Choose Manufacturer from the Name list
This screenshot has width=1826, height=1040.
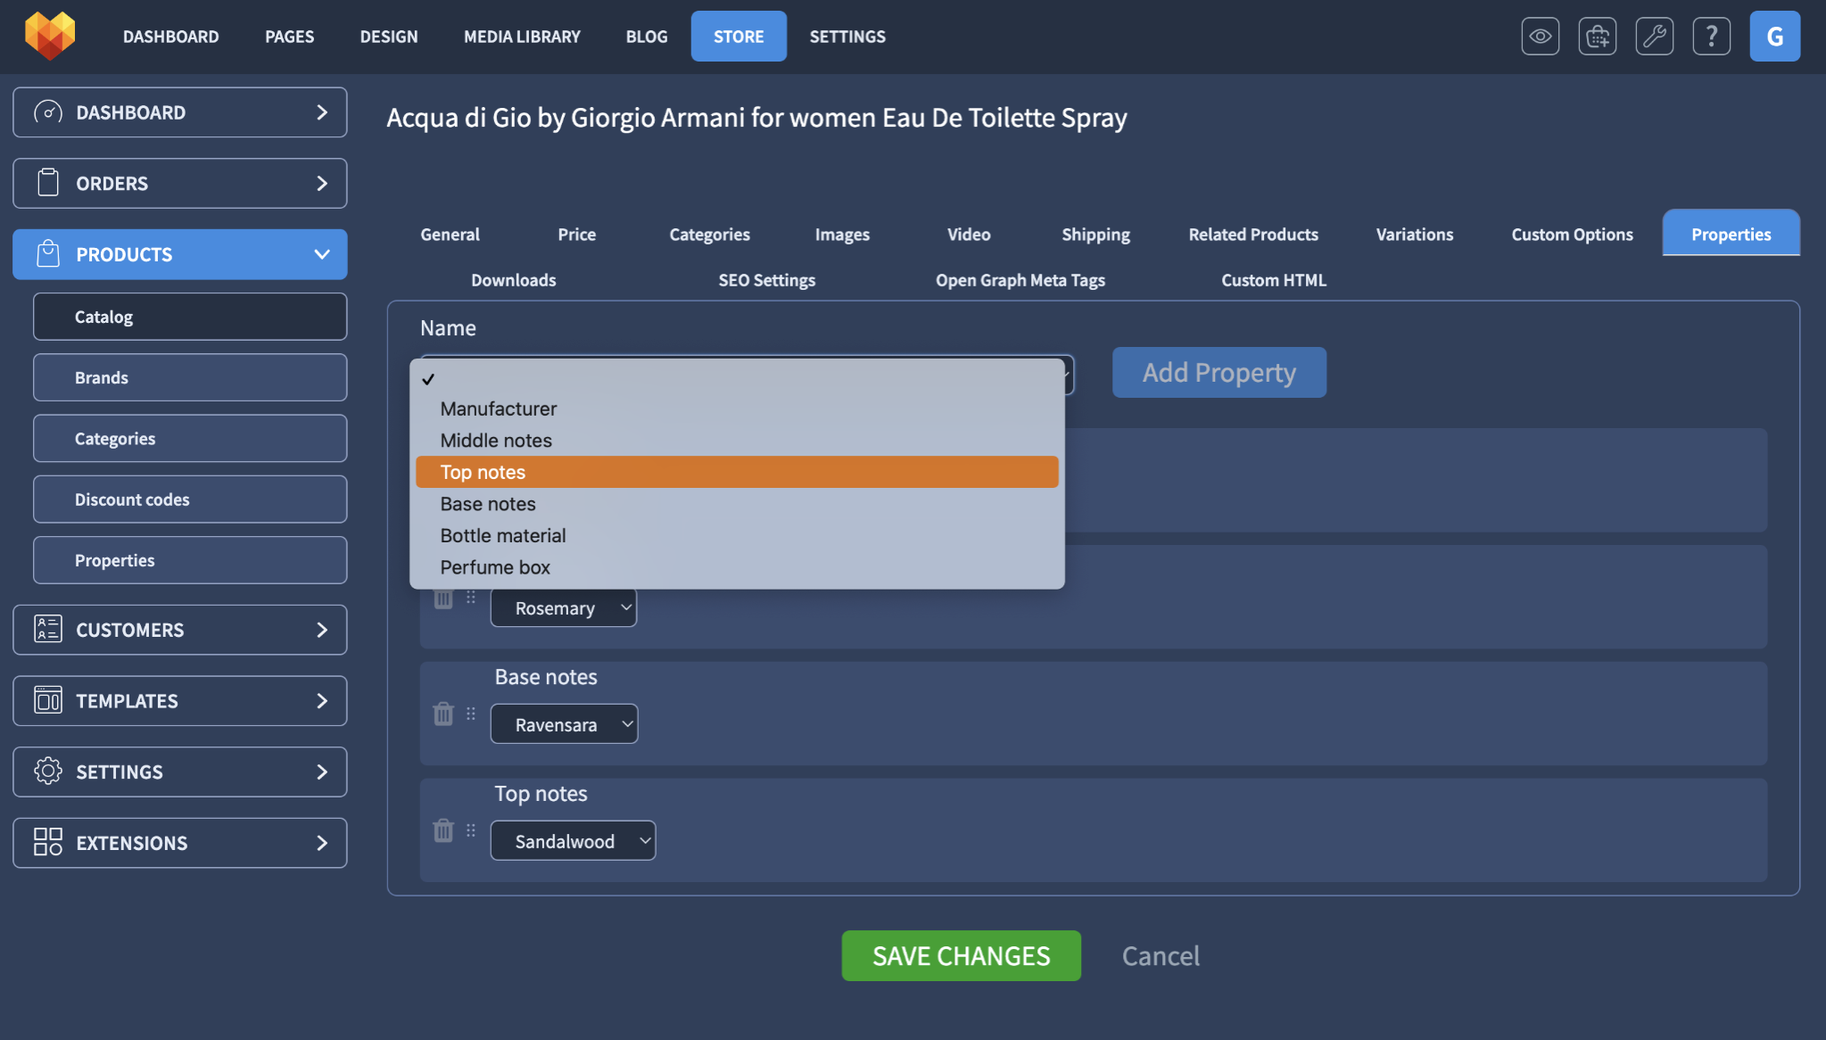click(x=737, y=409)
